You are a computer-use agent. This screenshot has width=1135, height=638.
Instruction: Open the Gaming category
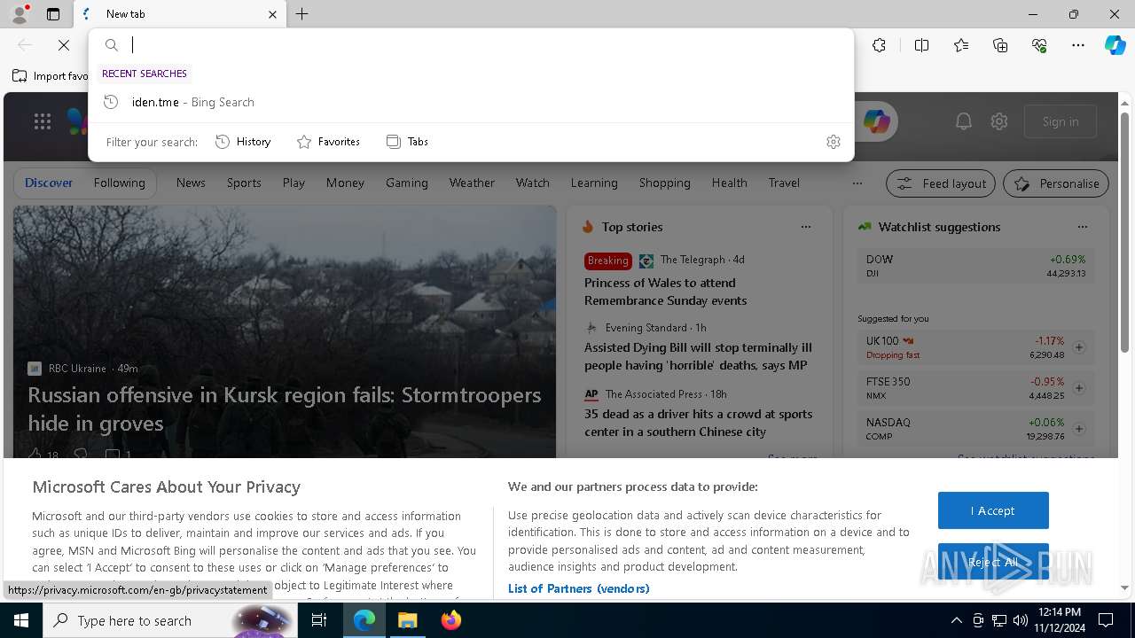tap(407, 183)
